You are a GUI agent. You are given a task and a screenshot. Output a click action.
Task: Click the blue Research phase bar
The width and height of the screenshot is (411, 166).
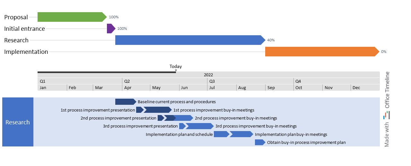(189, 40)
